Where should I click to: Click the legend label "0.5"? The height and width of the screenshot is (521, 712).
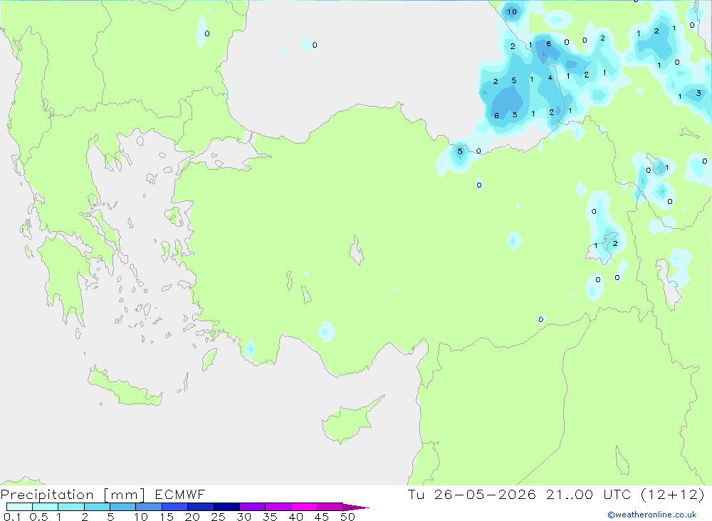point(38,517)
